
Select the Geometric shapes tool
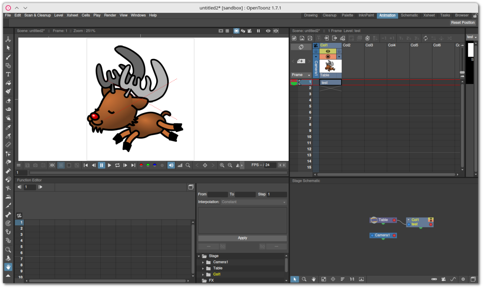tap(8, 65)
